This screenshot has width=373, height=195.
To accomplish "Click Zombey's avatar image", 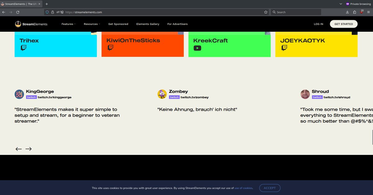I will click(162, 94).
